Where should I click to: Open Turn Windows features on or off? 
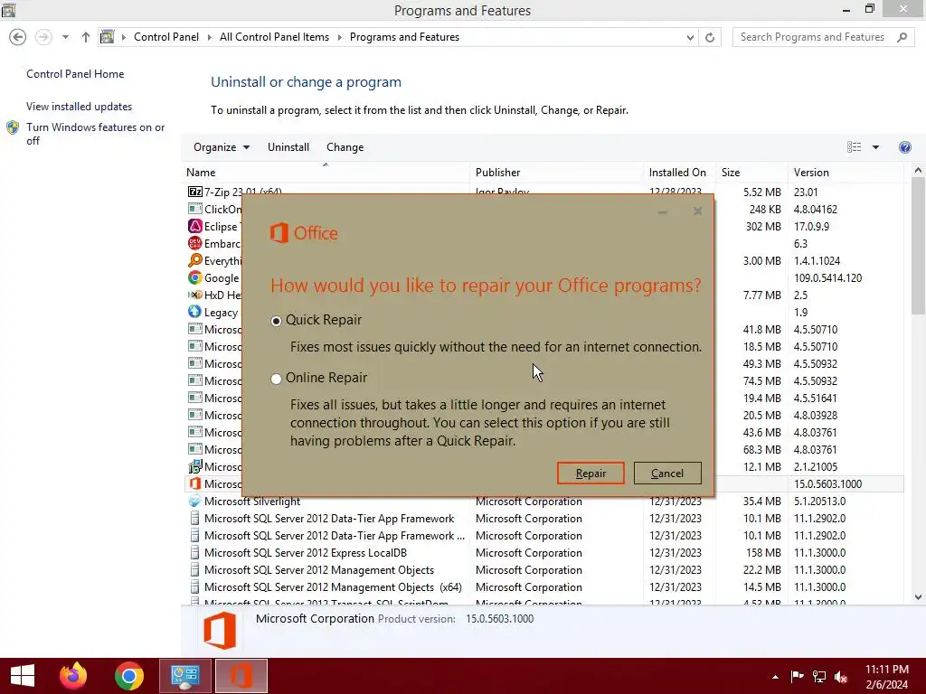point(96,134)
